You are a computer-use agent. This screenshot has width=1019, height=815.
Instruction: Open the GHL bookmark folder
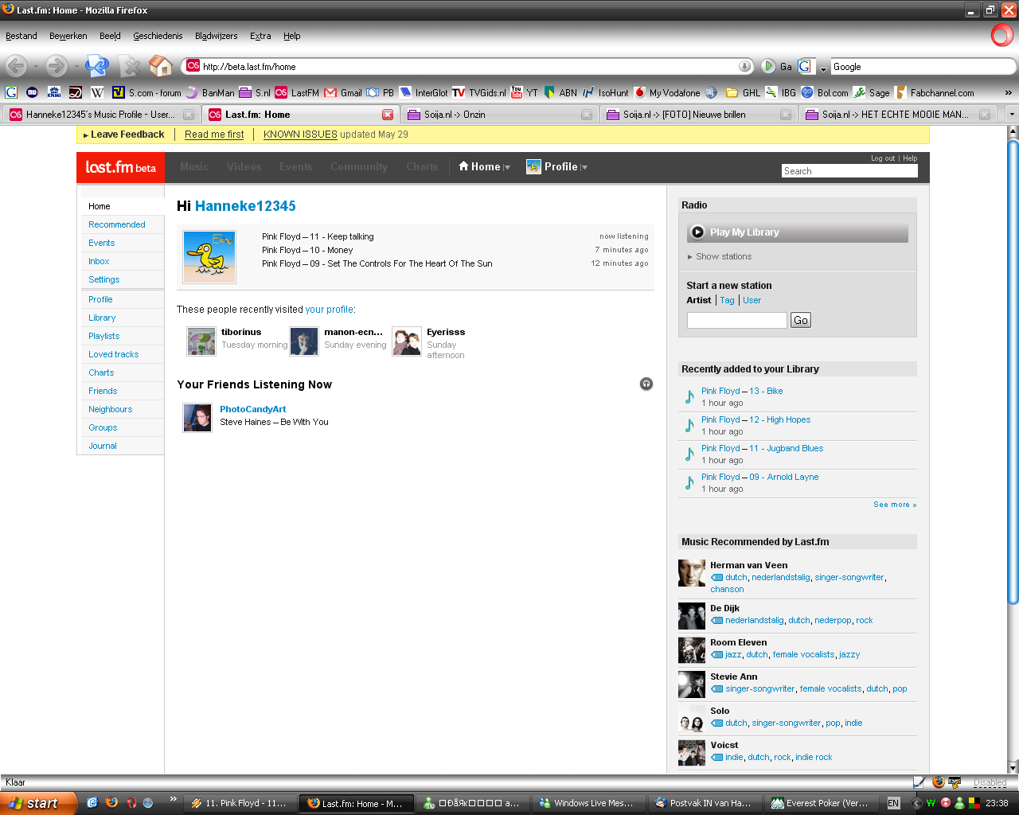[x=743, y=92]
